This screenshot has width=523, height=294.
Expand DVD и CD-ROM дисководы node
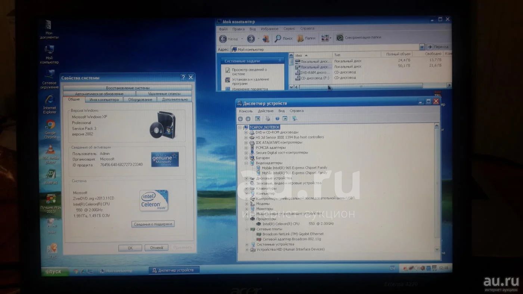point(246,132)
